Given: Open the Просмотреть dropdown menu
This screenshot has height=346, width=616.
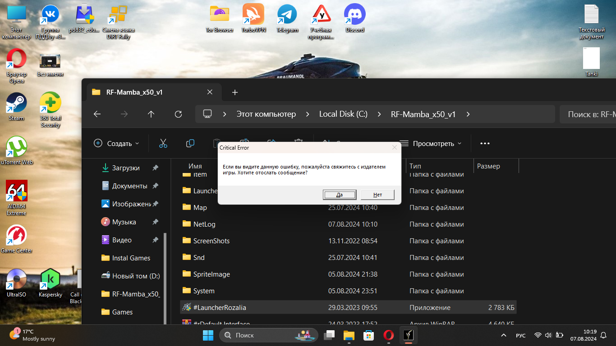Looking at the screenshot, I should [432, 143].
